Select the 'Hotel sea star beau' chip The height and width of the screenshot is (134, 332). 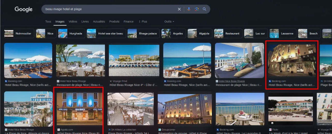tap(106, 33)
